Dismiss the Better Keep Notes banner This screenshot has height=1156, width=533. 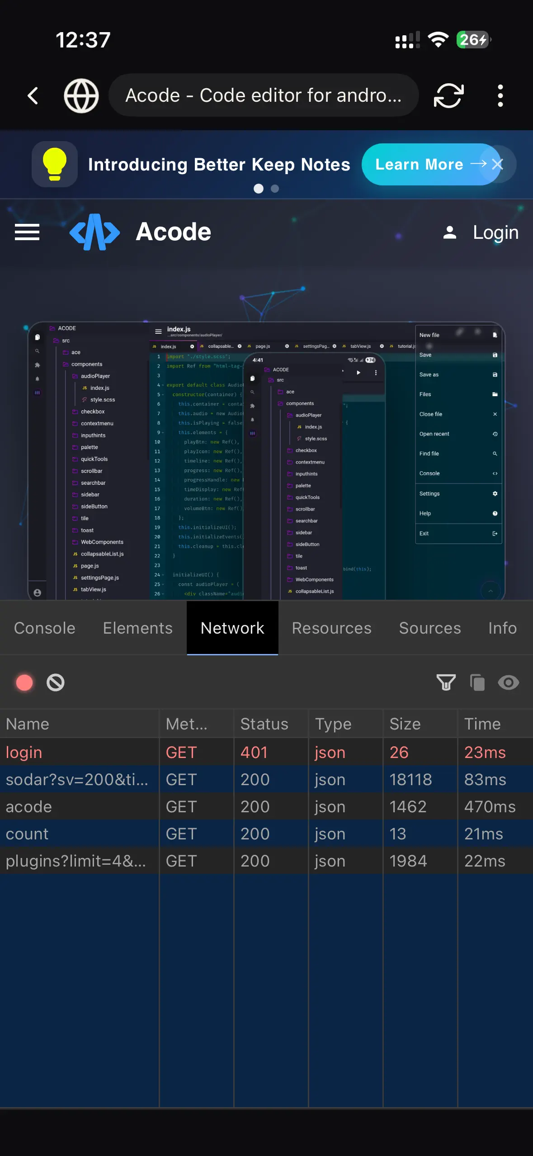[498, 164]
